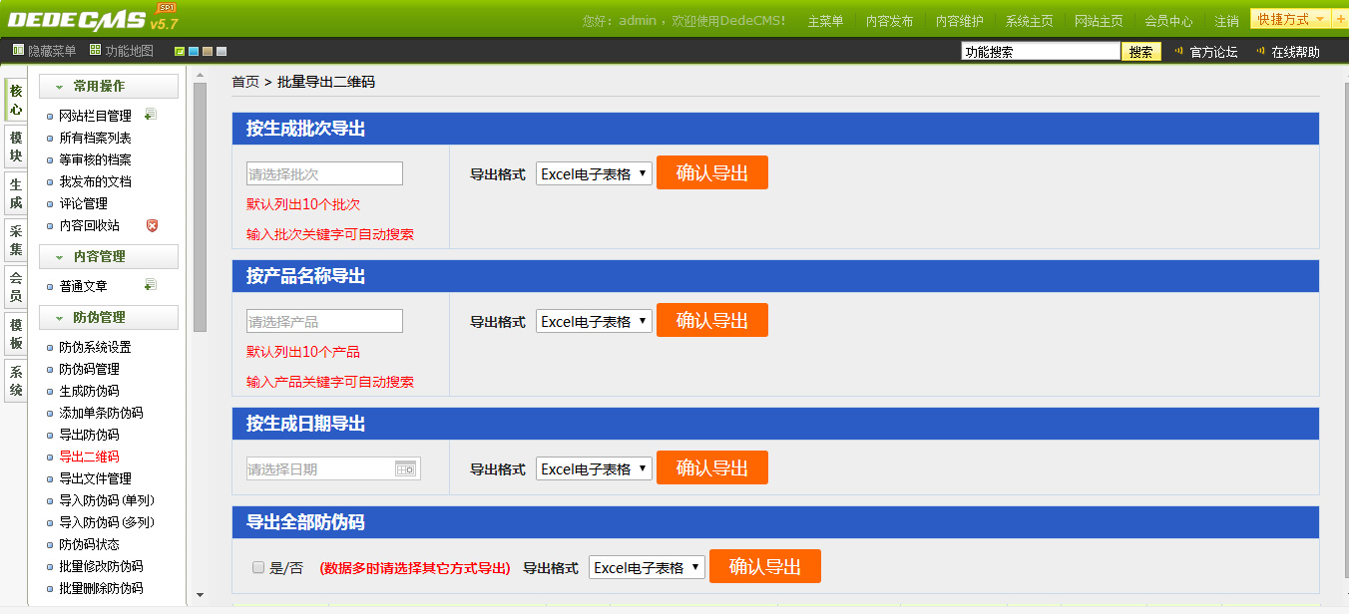Open 会员中心 in top navigation
This screenshot has height=614, width=1349.
click(1168, 21)
